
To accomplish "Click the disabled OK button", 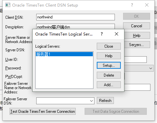I will pyautogui.click(x=137, y=16).
